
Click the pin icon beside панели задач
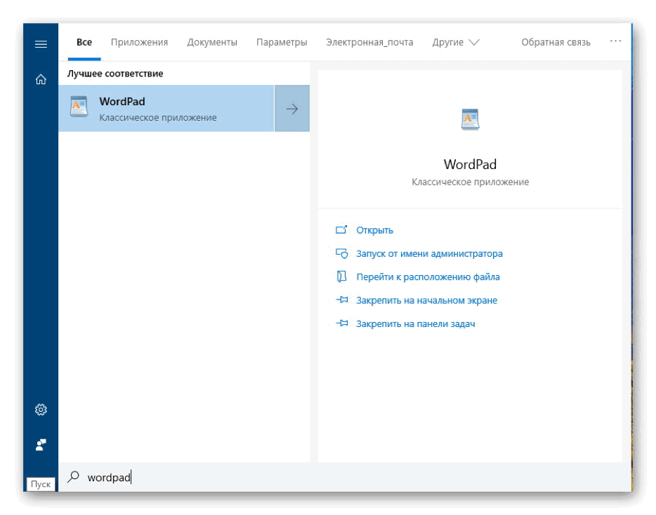(341, 323)
